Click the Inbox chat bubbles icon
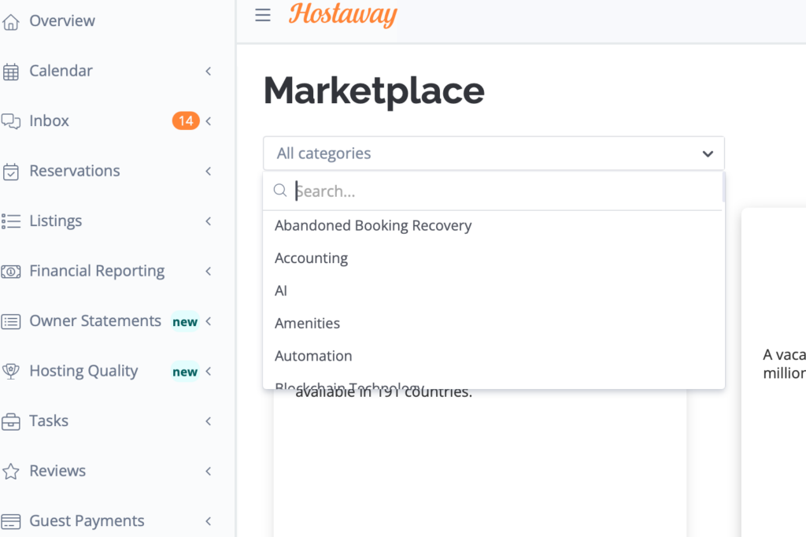Image resolution: width=806 pixels, height=537 pixels. coord(10,121)
